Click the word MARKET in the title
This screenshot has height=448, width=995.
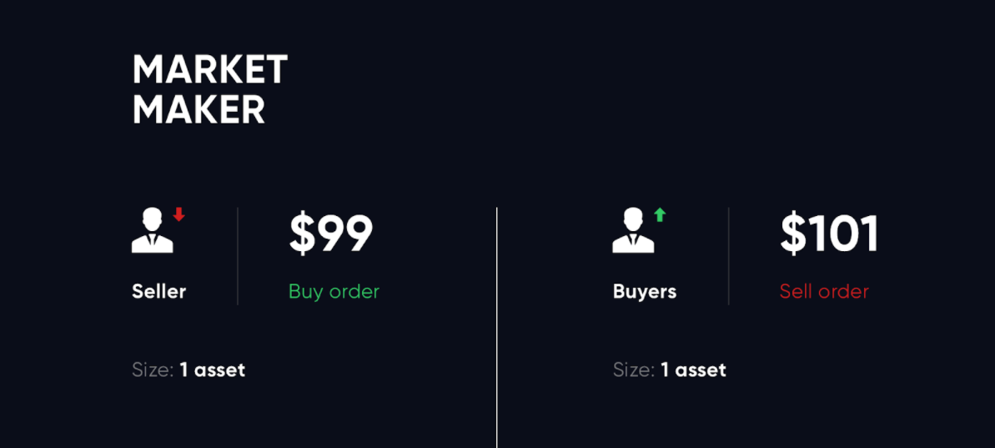pyautogui.click(x=210, y=70)
